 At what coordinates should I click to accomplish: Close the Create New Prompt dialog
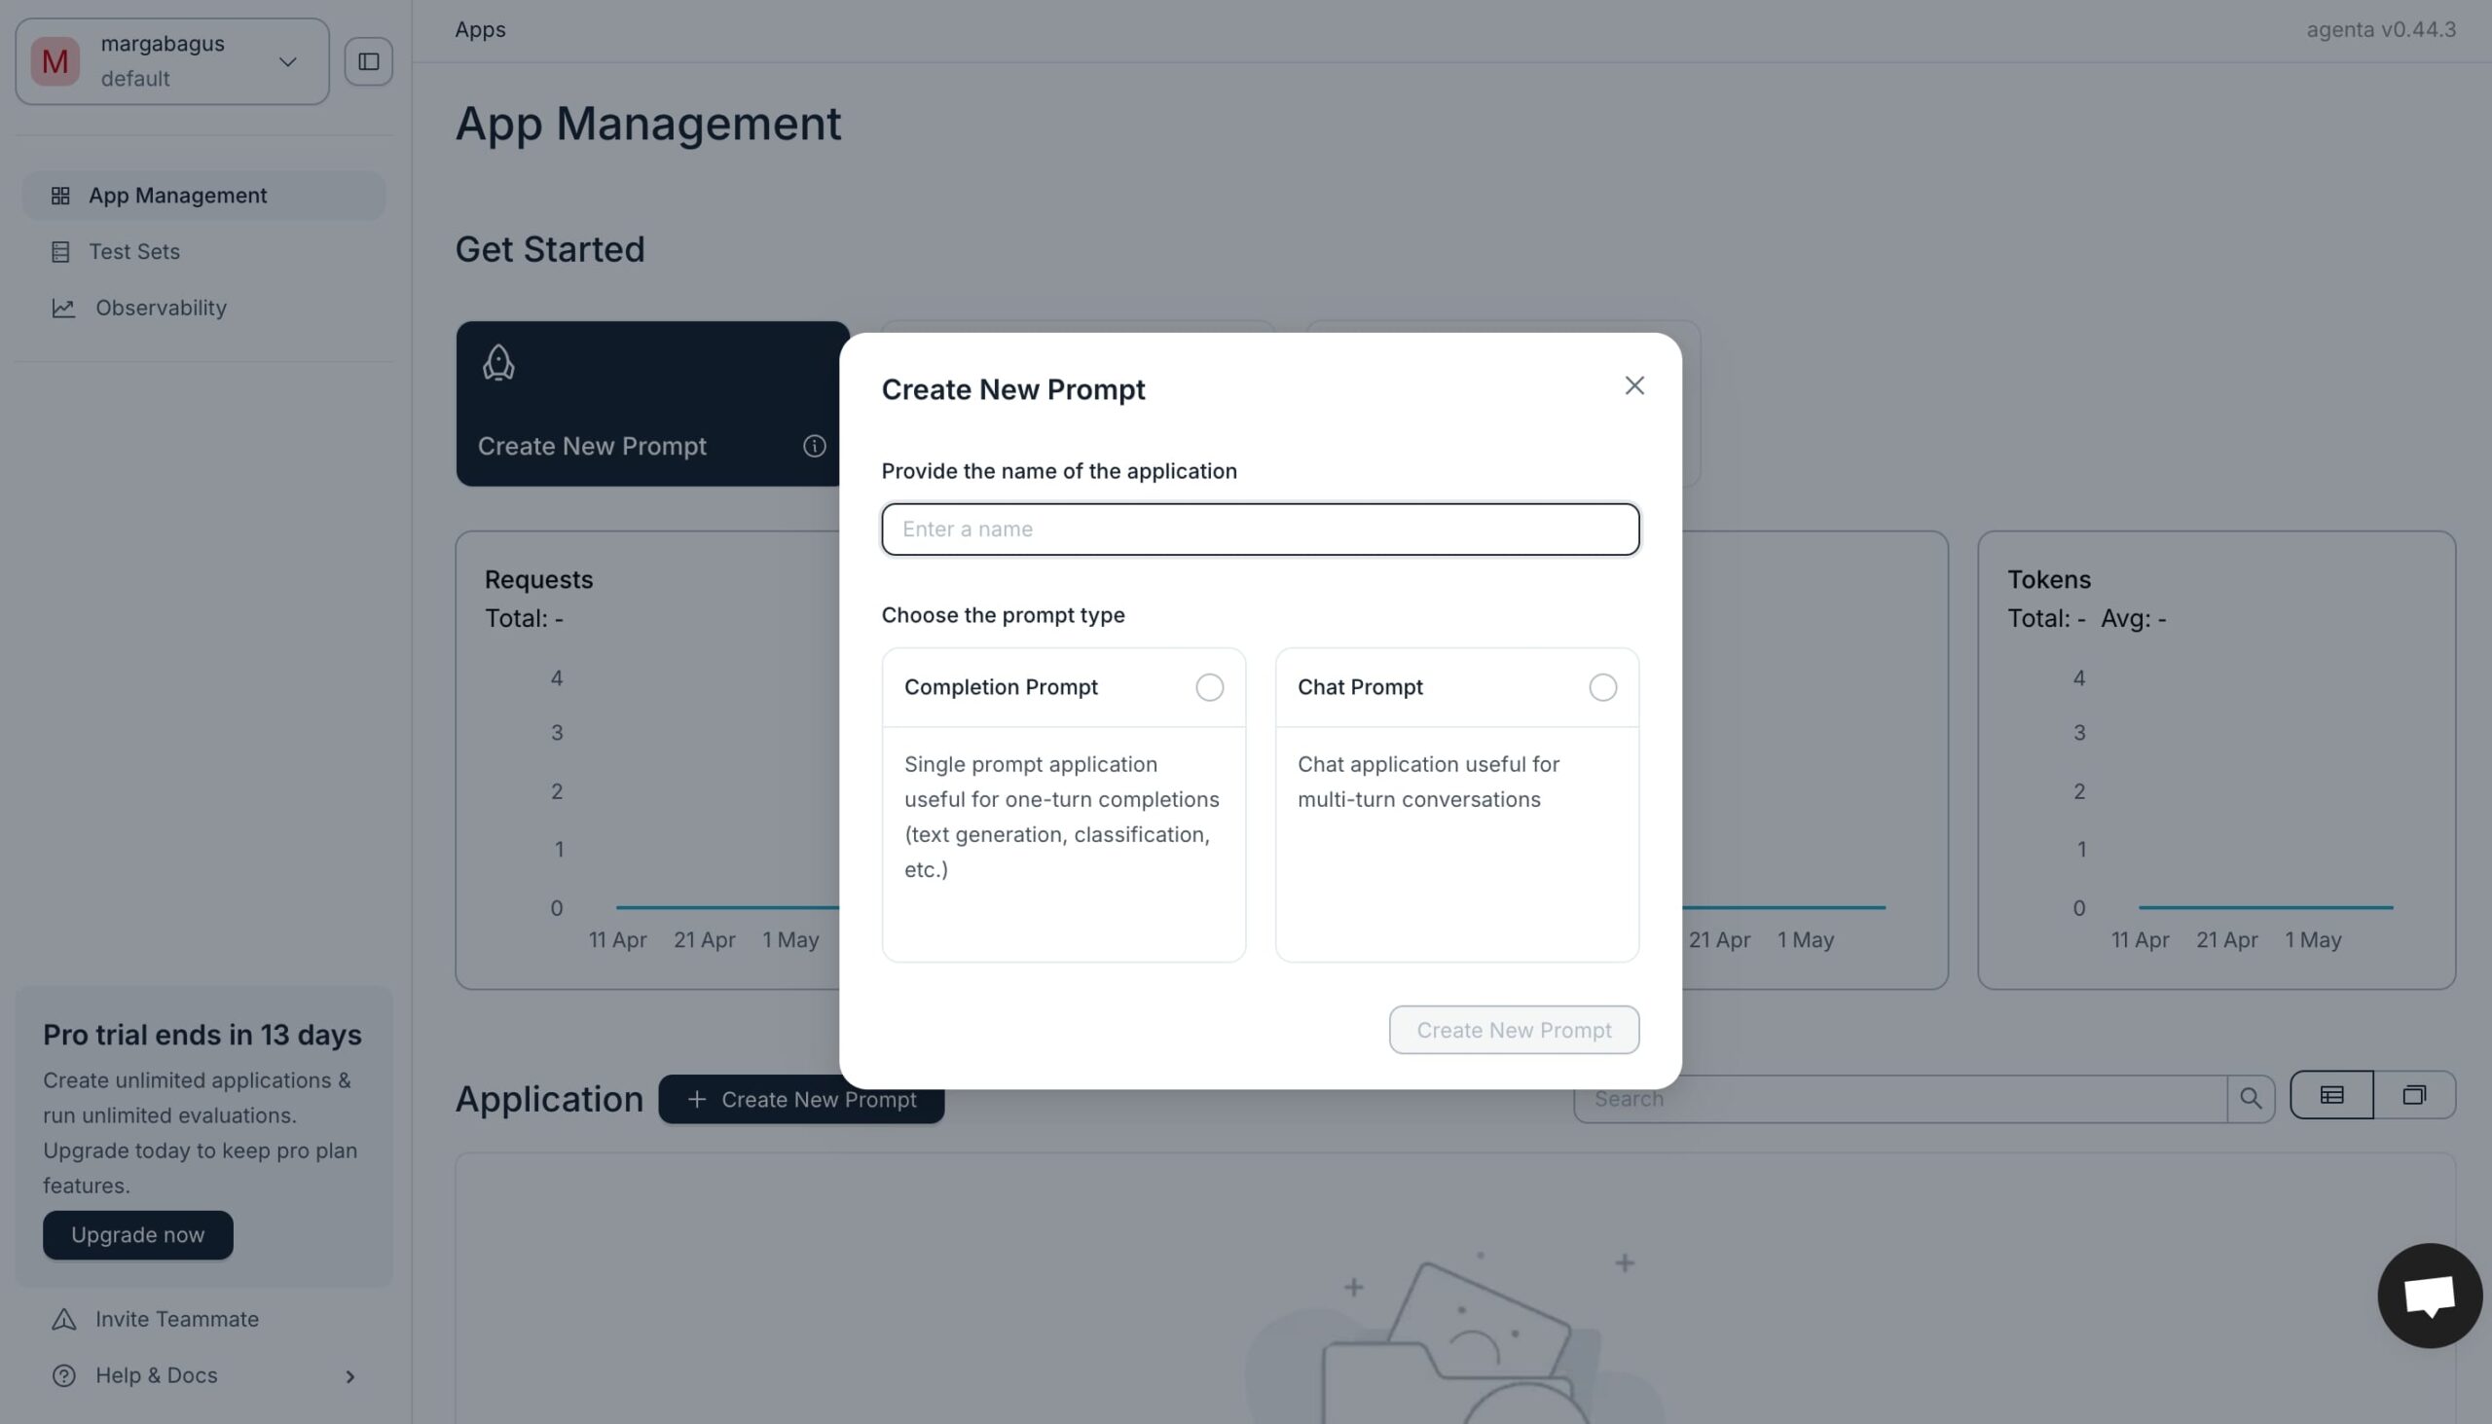click(1633, 385)
